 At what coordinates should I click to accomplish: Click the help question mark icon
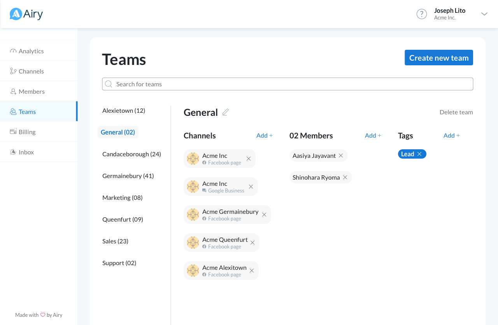click(x=421, y=14)
